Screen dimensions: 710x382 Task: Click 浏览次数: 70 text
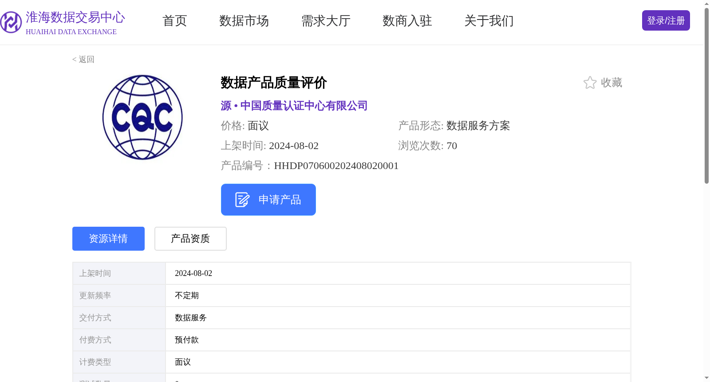pos(428,146)
